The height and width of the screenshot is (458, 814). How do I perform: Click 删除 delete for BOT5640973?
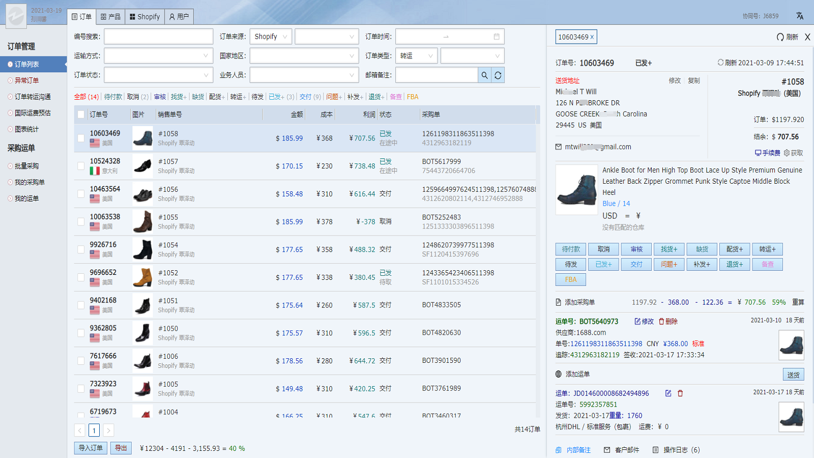pyautogui.click(x=668, y=322)
